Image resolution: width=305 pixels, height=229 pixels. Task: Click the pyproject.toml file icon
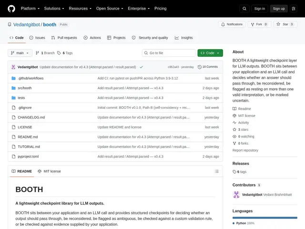click(x=13, y=156)
